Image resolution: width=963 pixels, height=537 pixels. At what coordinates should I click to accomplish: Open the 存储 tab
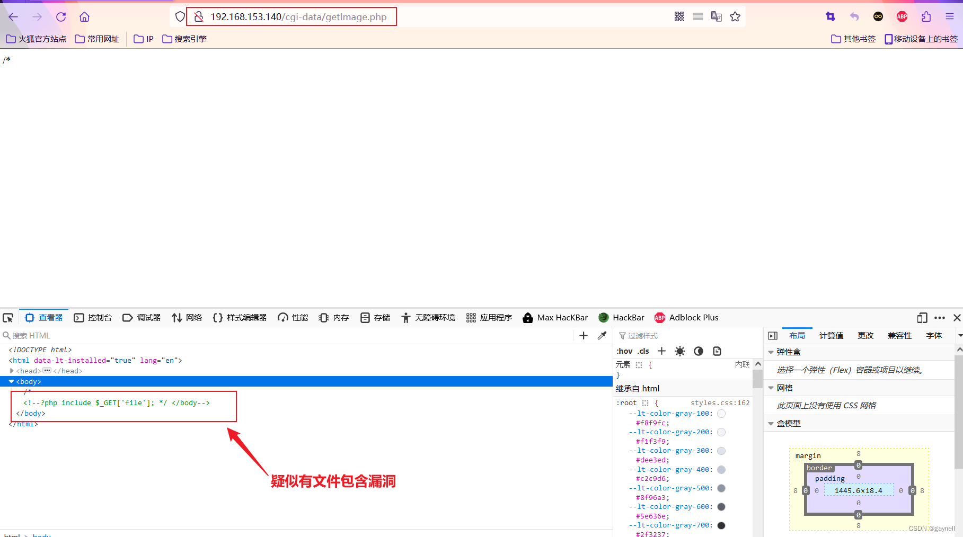[375, 318]
